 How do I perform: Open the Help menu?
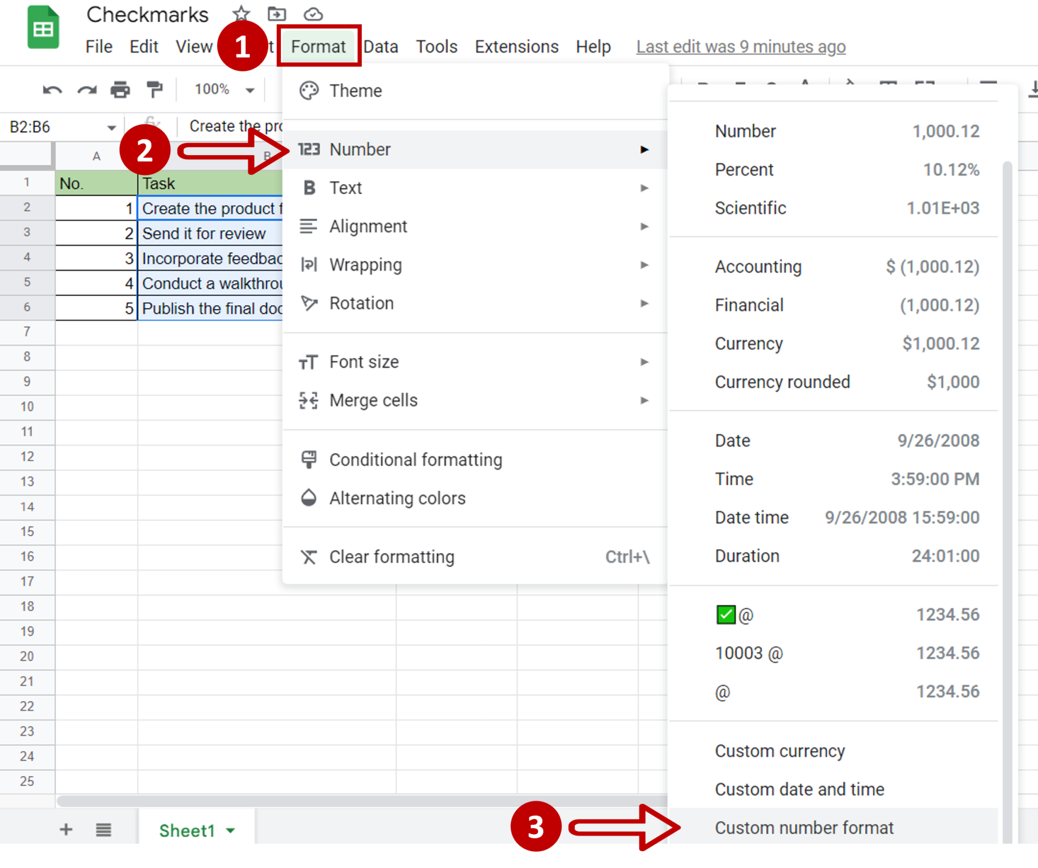[x=594, y=47]
